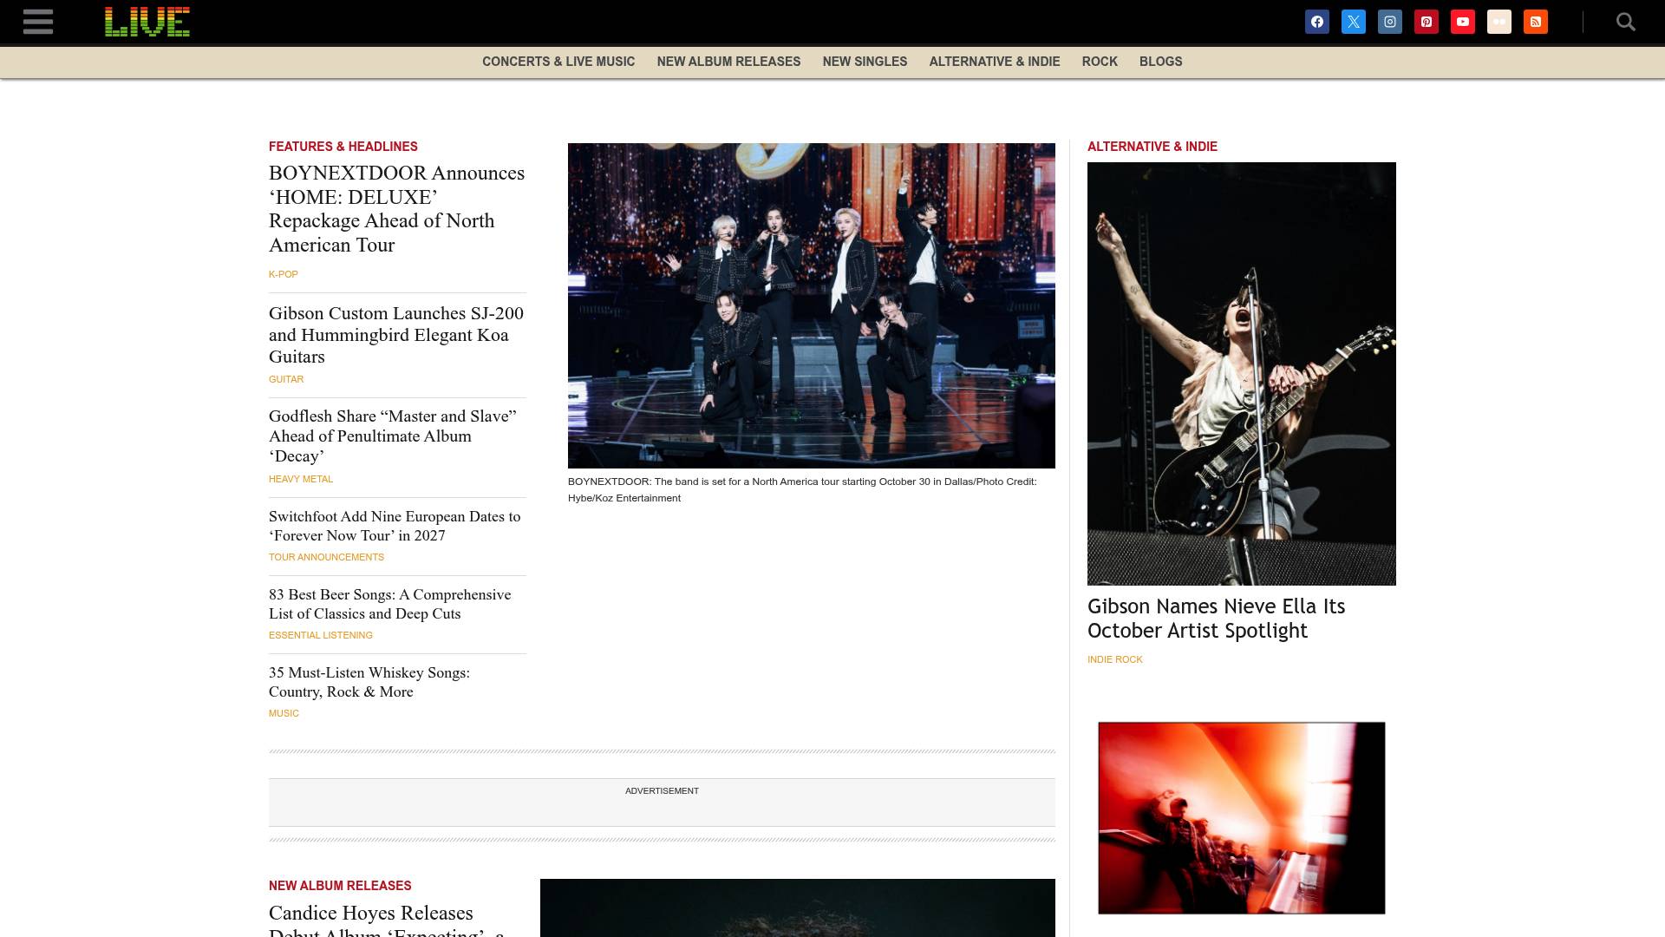Open Alternative & Indie nav bar item
This screenshot has height=937, width=1665.
995,62
